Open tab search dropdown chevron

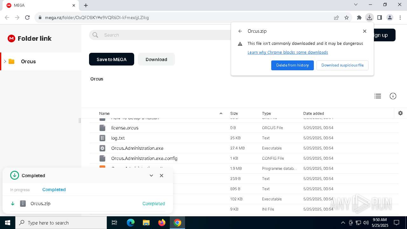[x=356, y=4]
